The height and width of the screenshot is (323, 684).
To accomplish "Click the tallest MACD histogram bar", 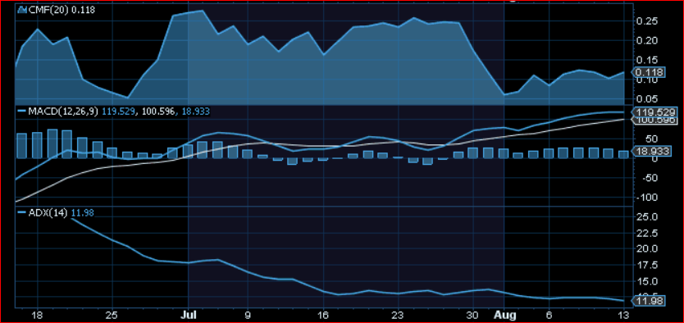I will (x=52, y=143).
